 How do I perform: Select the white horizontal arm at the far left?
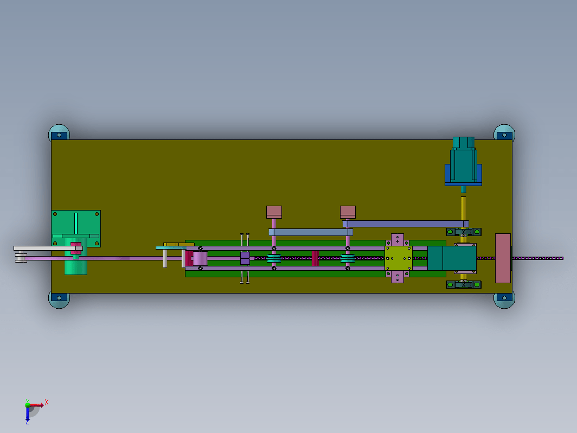48,248
